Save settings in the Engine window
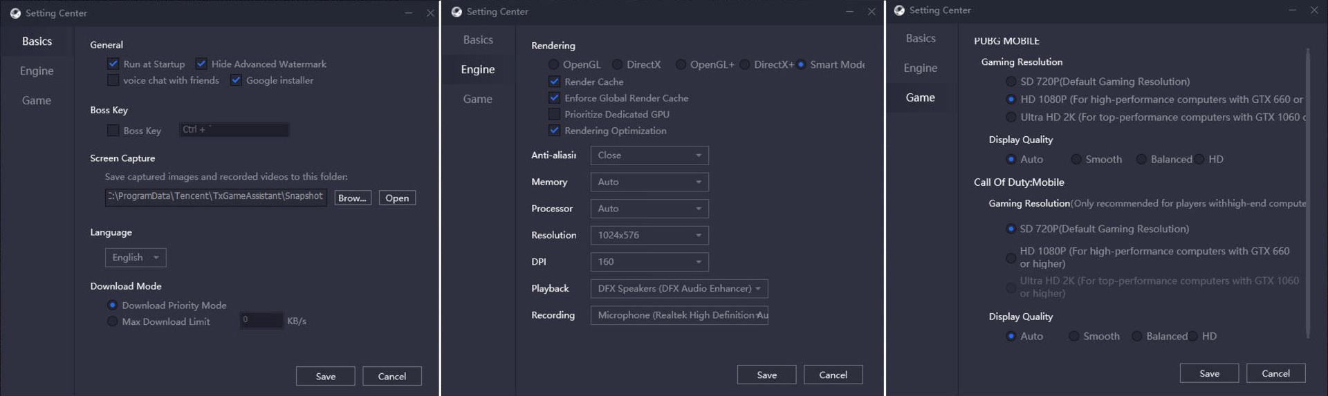 [767, 375]
